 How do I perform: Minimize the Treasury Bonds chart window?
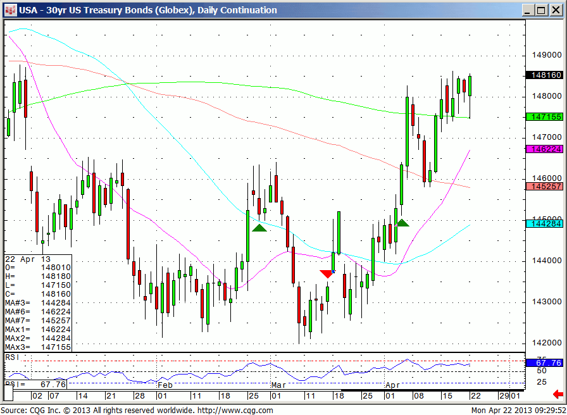point(529,10)
